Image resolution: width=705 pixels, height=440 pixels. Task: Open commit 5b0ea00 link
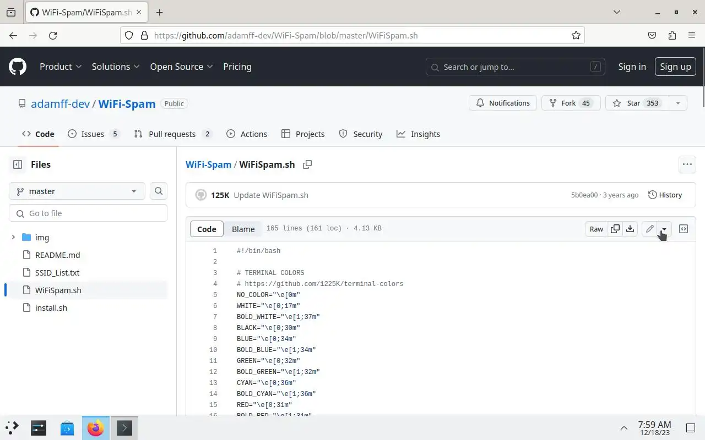click(x=584, y=195)
